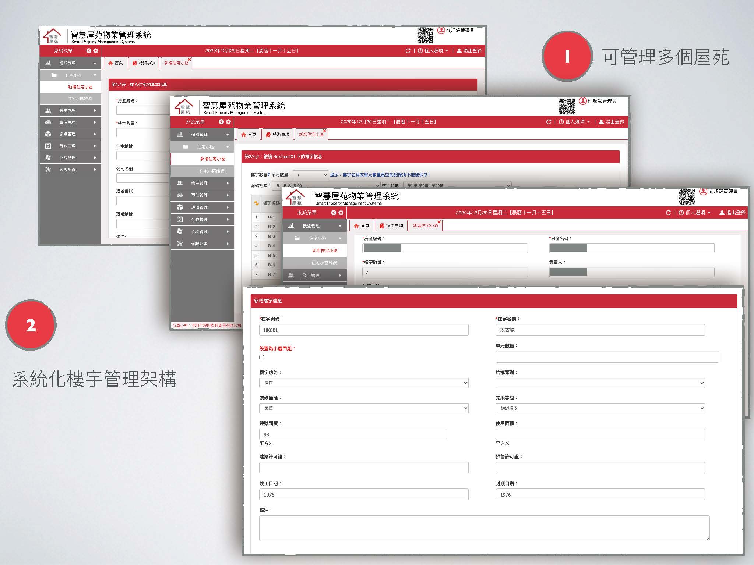Open 個人選項 dropdown in the backmost window
This screenshot has height=565, width=754.
[x=433, y=51]
